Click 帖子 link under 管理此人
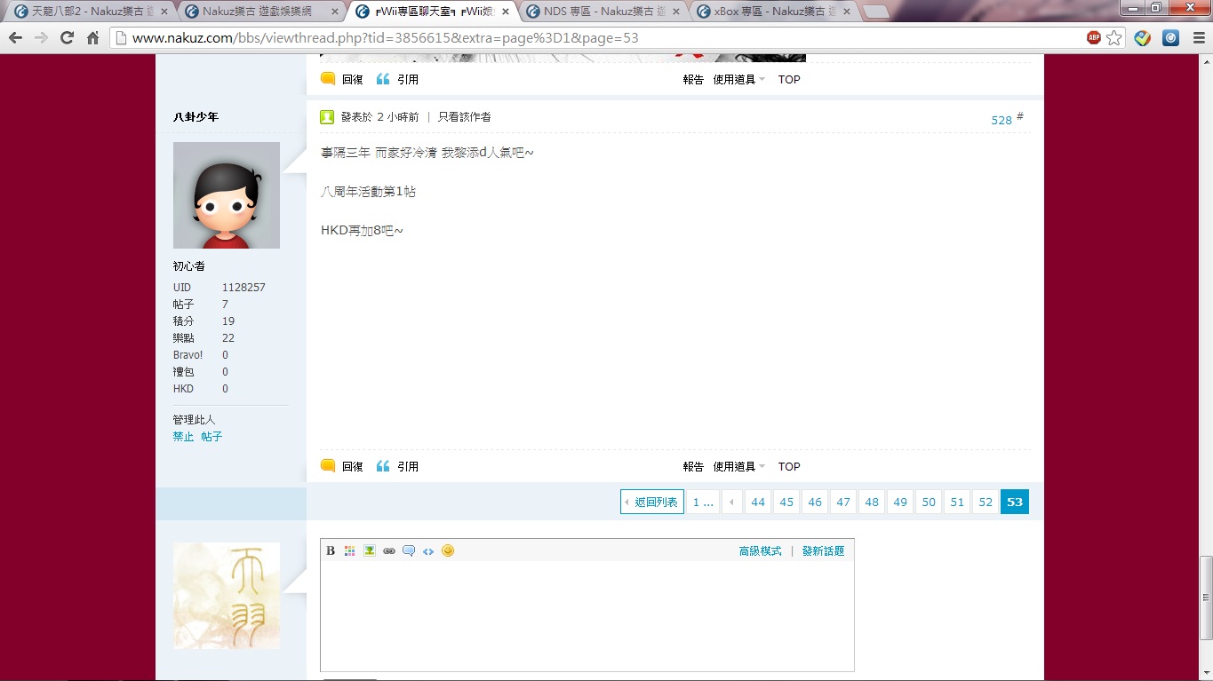This screenshot has height=681, width=1213. point(211,437)
